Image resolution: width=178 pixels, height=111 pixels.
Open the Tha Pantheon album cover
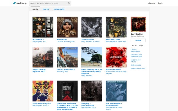click(x=92, y=27)
